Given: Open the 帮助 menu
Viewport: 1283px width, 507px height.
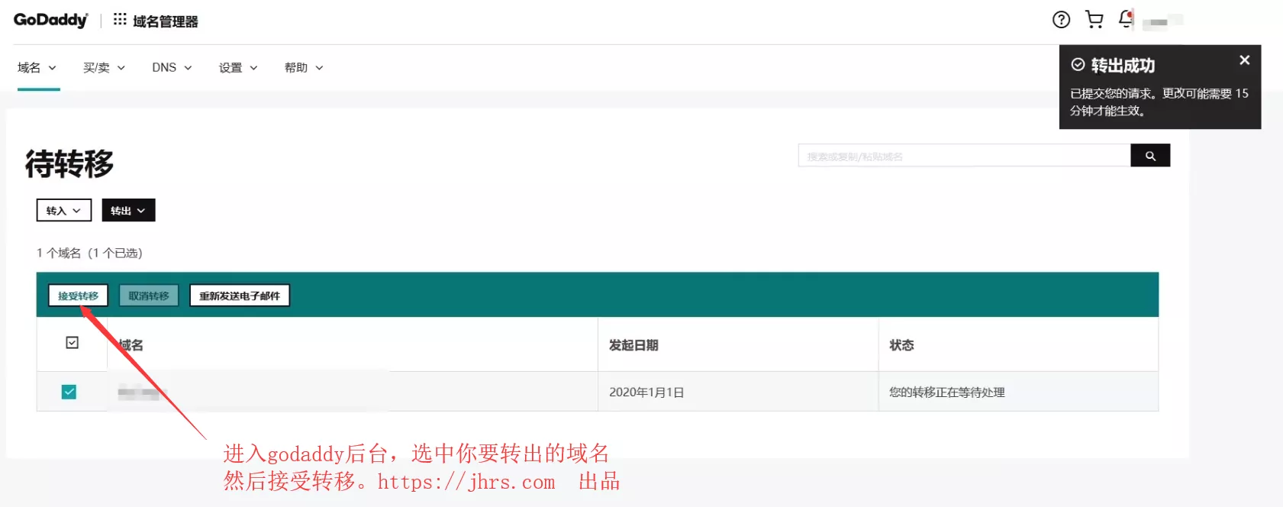Looking at the screenshot, I should (304, 67).
